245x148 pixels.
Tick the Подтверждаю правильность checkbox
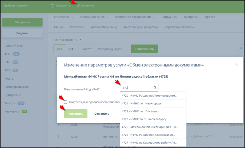(66, 102)
